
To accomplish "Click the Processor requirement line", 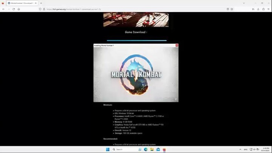I will click(x=139, y=117).
